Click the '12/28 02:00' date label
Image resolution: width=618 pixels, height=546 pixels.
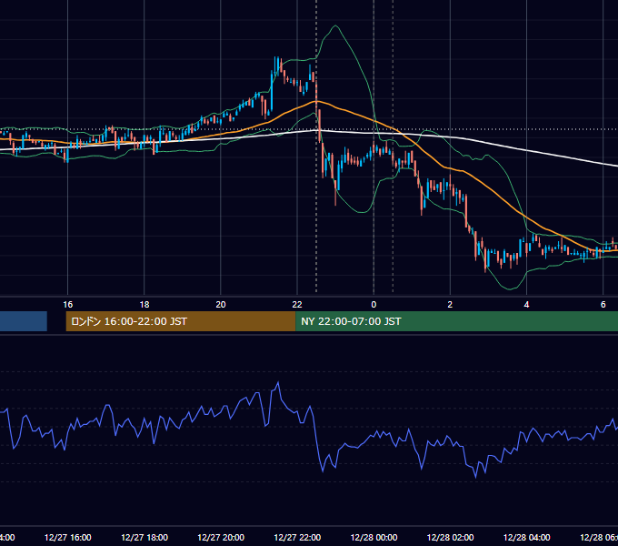pos(450,537)
